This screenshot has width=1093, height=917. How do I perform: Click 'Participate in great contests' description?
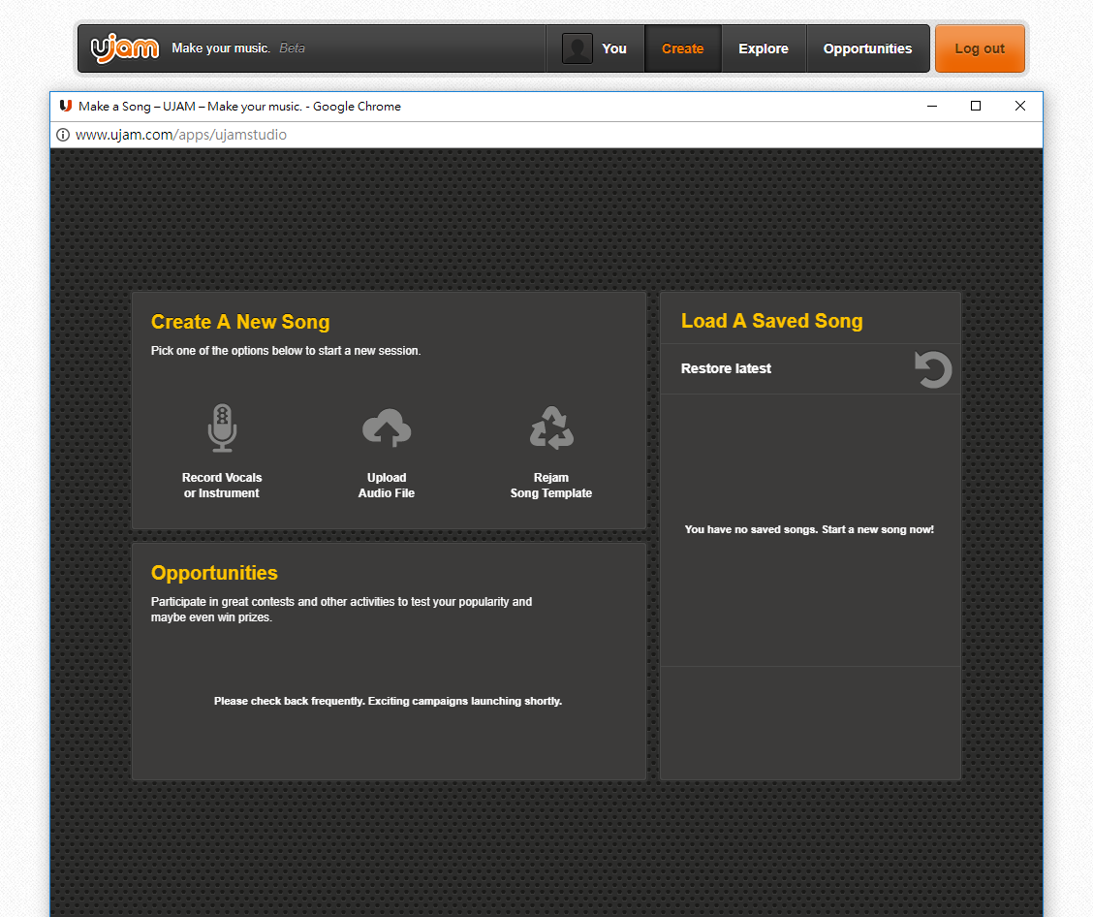(341, 610)
